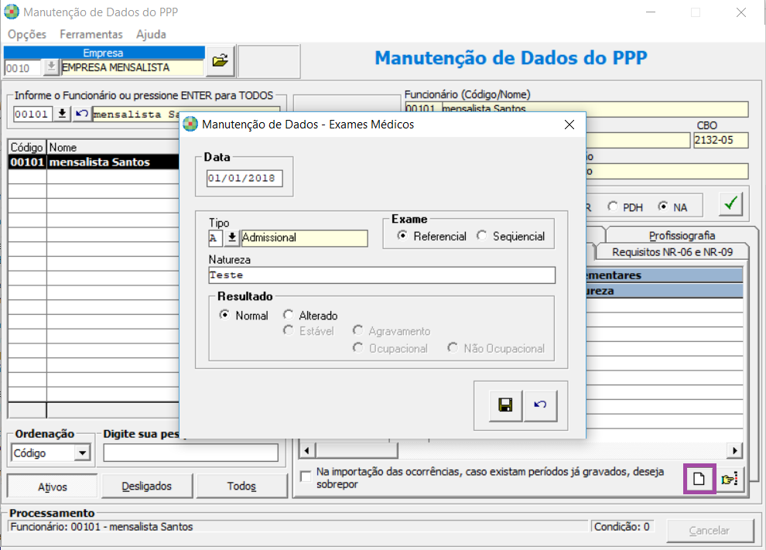Image resolution: width=766 pixels, height=550 pixels.
Task: Click the Desligados filter button
Action: 146,486
